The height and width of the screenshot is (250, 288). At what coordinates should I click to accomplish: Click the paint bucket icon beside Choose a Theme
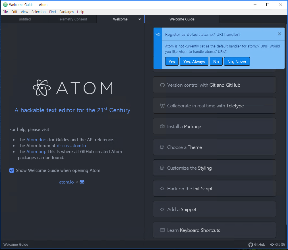coord(162,147)
